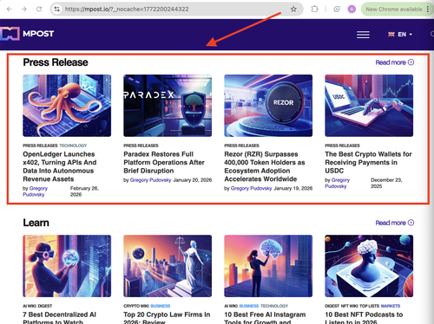Image resolution: width=434 pixels, height=324 pixels.
Task: Open site information icon in address bar
Action: pos(57,10)
